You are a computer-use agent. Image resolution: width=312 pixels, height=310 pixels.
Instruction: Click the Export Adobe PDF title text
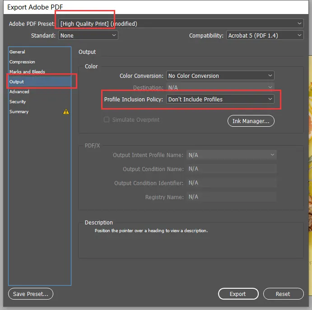click(x=35, y=7)
